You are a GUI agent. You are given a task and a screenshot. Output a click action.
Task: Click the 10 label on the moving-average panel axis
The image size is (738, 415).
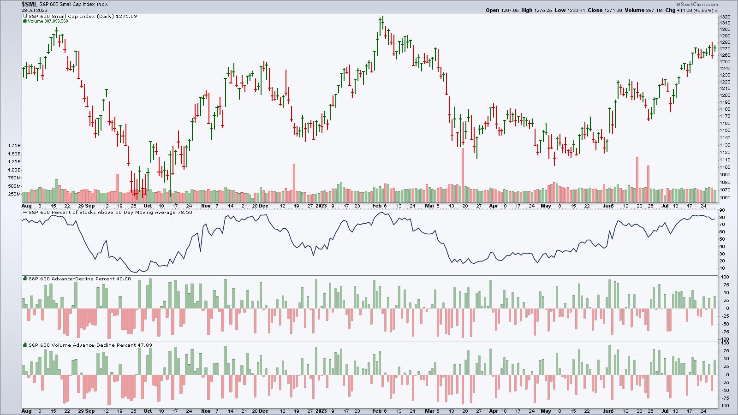pyautogui.click(x=722, y=268)
